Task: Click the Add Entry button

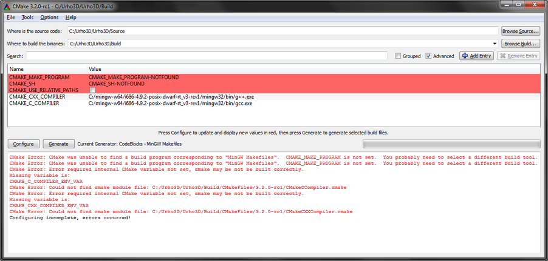Action: pyautogui.click(x=477, y=56)
